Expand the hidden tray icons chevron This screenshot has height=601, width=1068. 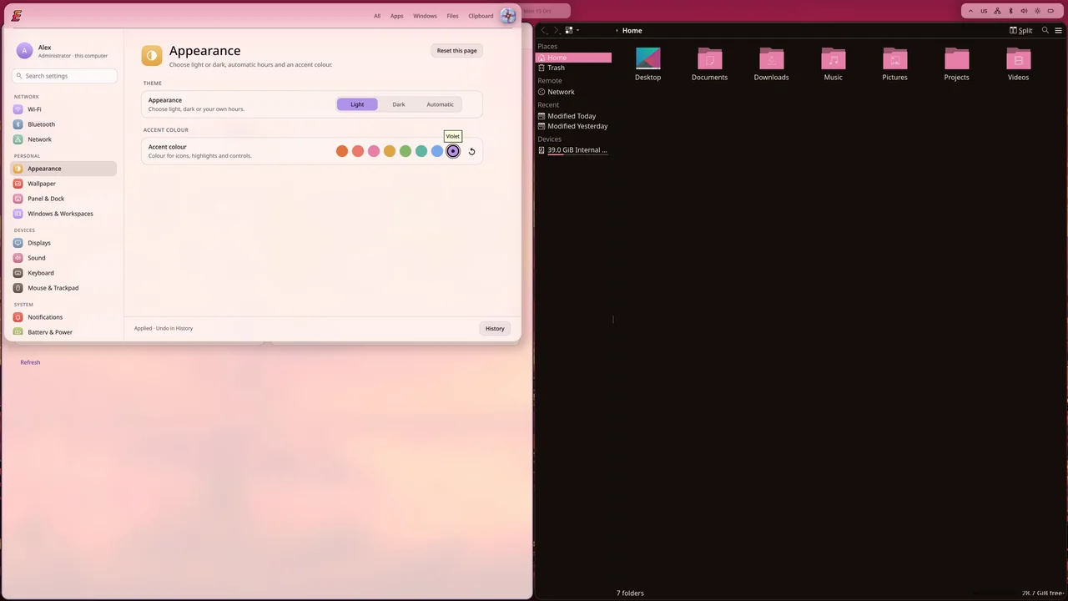coord(970,11)
